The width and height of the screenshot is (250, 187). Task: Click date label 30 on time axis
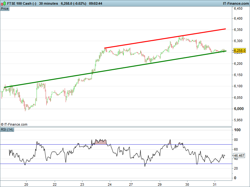187,184
